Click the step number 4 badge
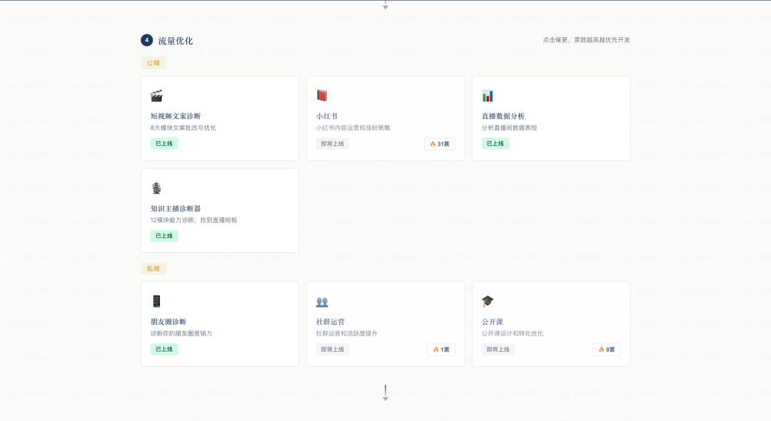The width and height of the screenshot is (771, 421). [x=146, y=40]
